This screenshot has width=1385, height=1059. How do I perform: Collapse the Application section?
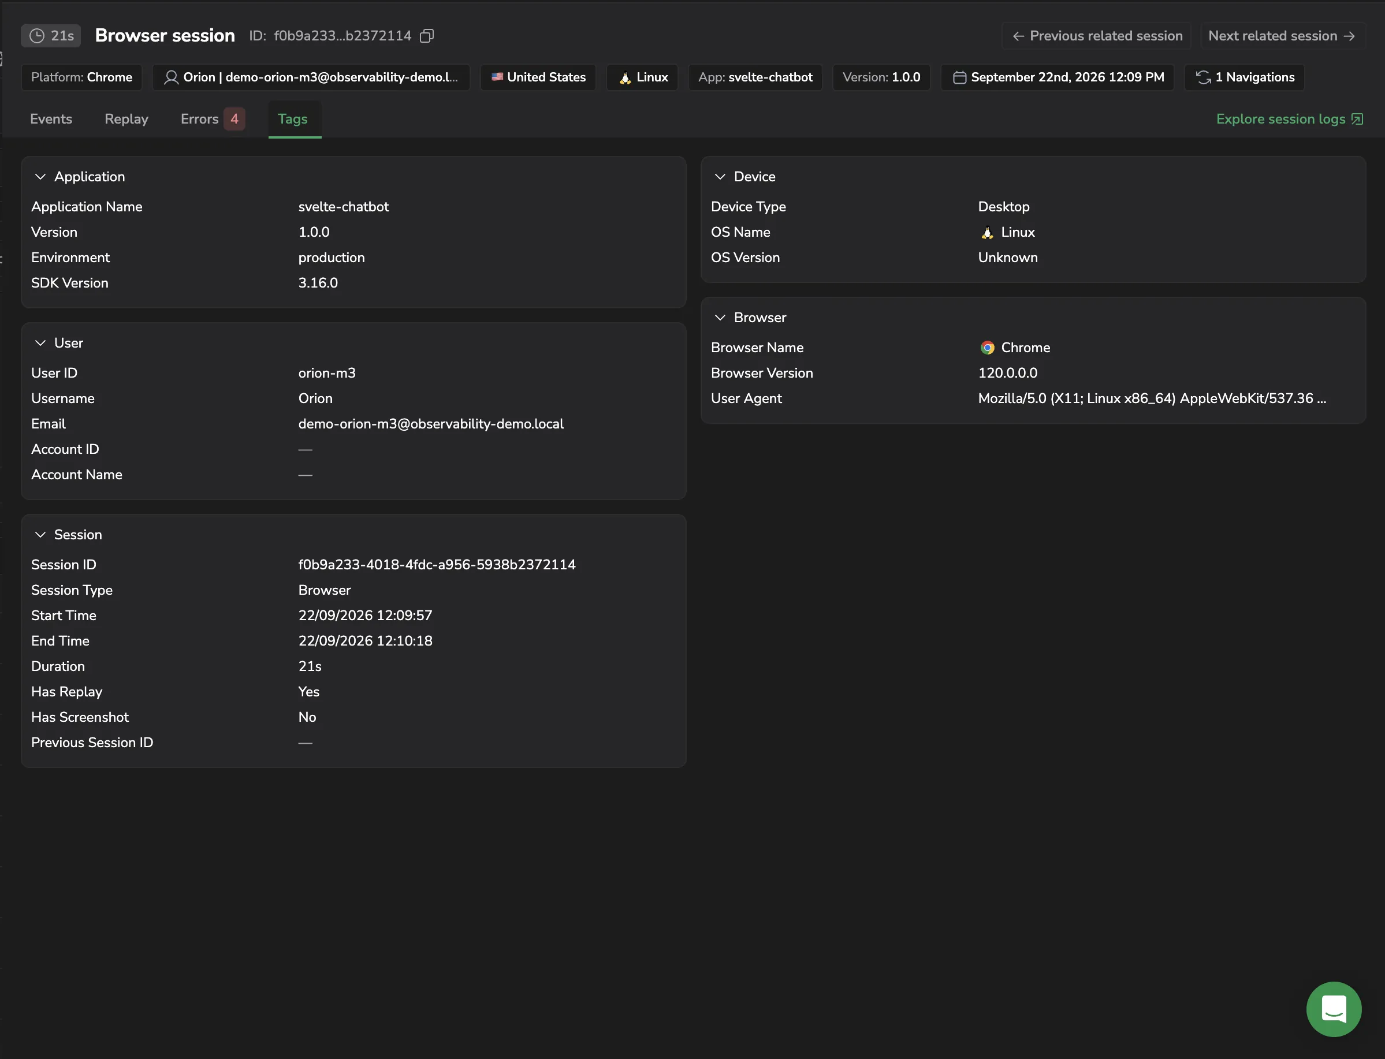click(x=40, y=177)
